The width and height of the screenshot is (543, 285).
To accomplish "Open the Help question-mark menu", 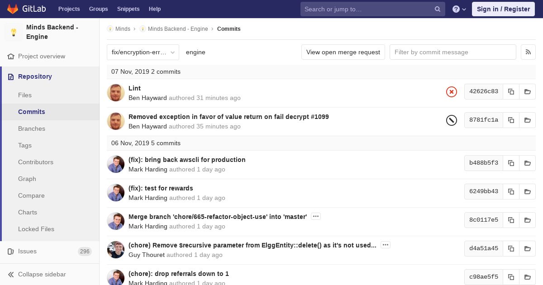I will pos(459,9).
